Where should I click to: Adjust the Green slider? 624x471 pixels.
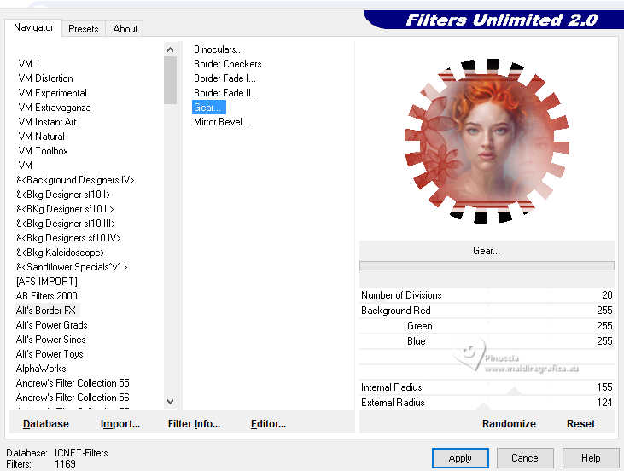click(x=487, y=326)
